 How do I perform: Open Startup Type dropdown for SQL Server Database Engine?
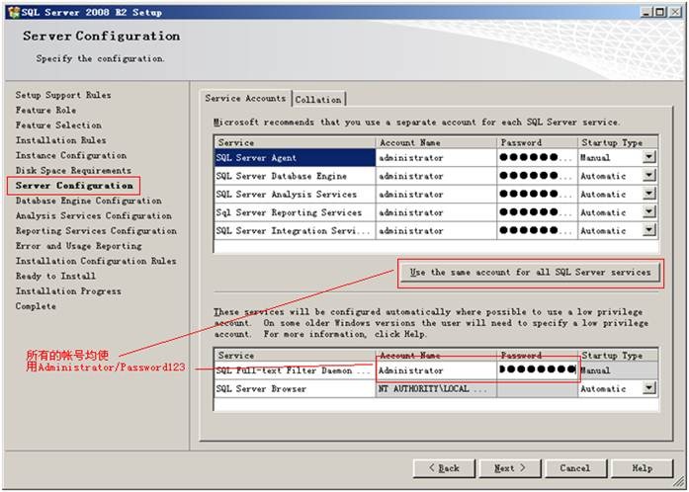pos(649,176)
